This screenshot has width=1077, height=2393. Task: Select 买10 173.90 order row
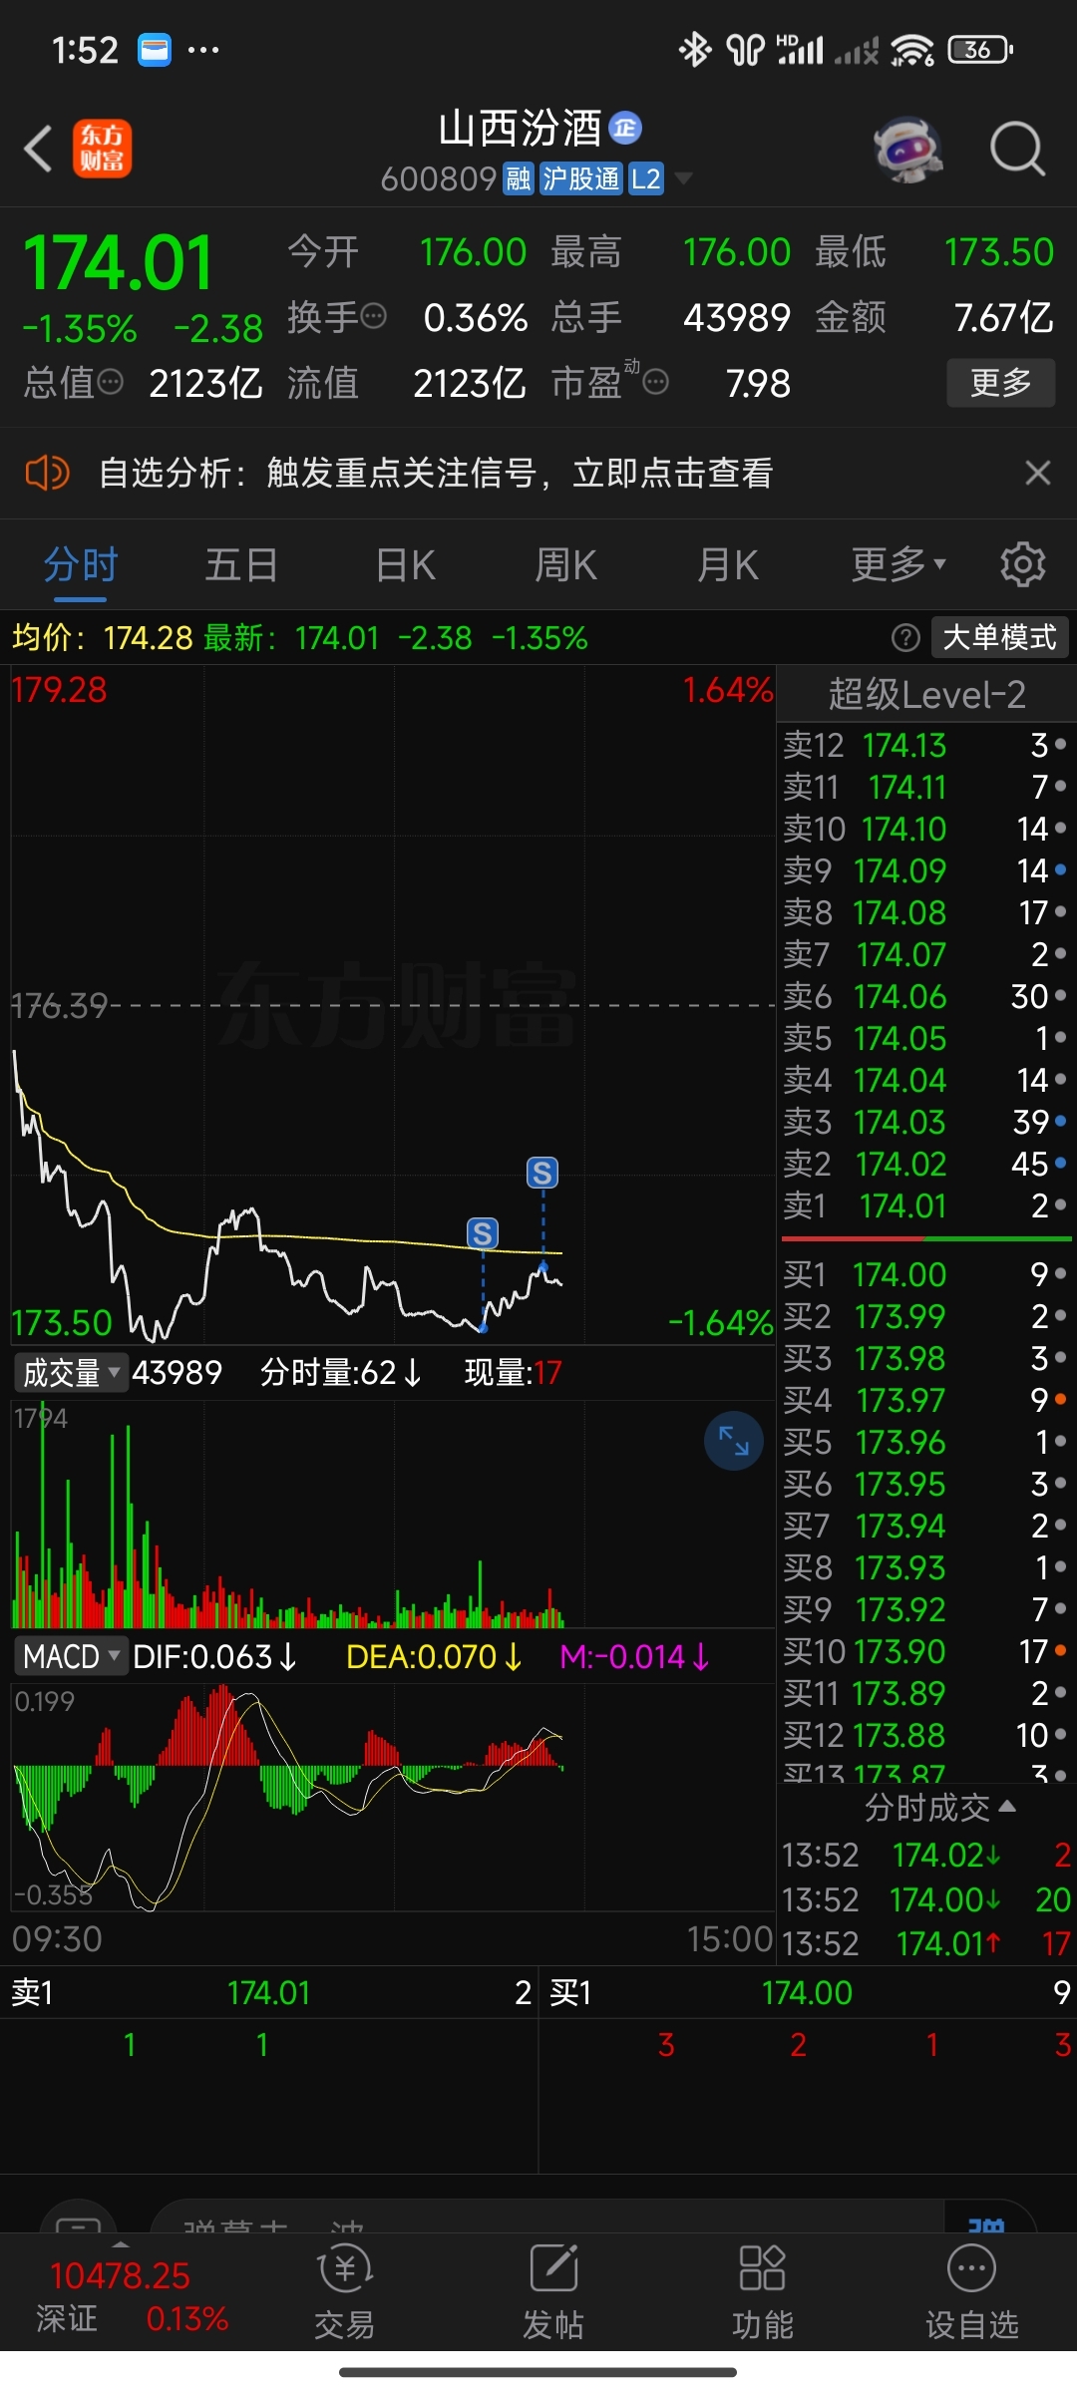[925, 1651]
